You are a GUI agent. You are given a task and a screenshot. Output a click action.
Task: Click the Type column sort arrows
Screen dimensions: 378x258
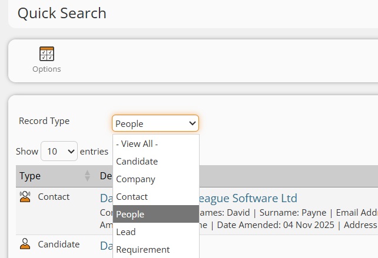(88, 176)
